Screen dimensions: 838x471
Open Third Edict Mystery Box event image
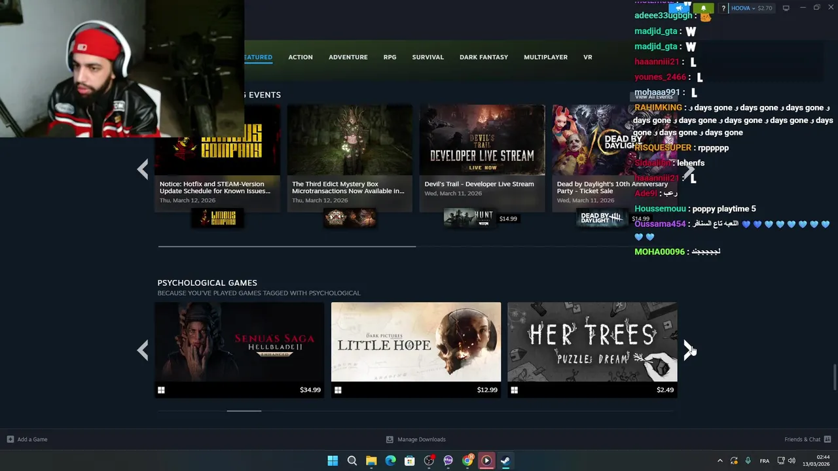point(350,140)
